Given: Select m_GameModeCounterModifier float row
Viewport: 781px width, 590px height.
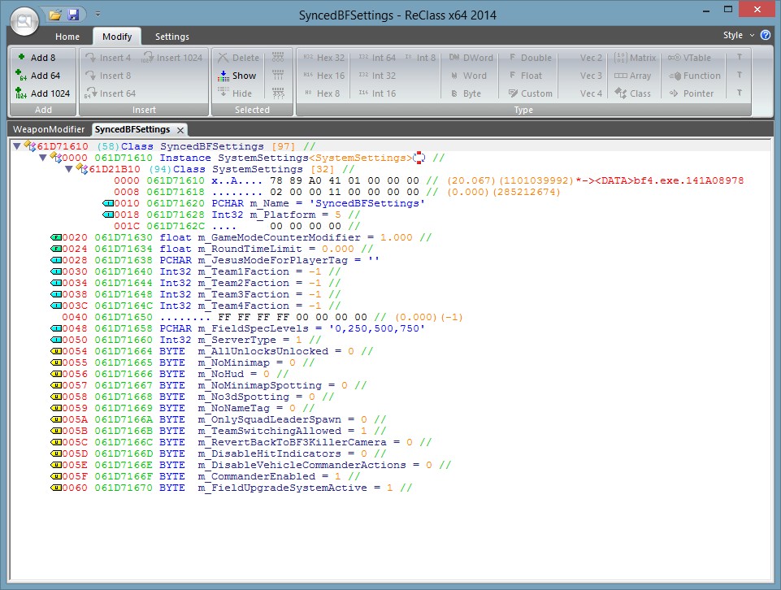Looking at the screenshot, I should (241, 237).
